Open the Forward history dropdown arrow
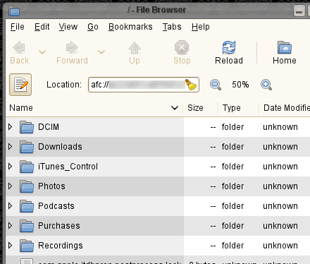310x264 pixels. coord(101,52)
